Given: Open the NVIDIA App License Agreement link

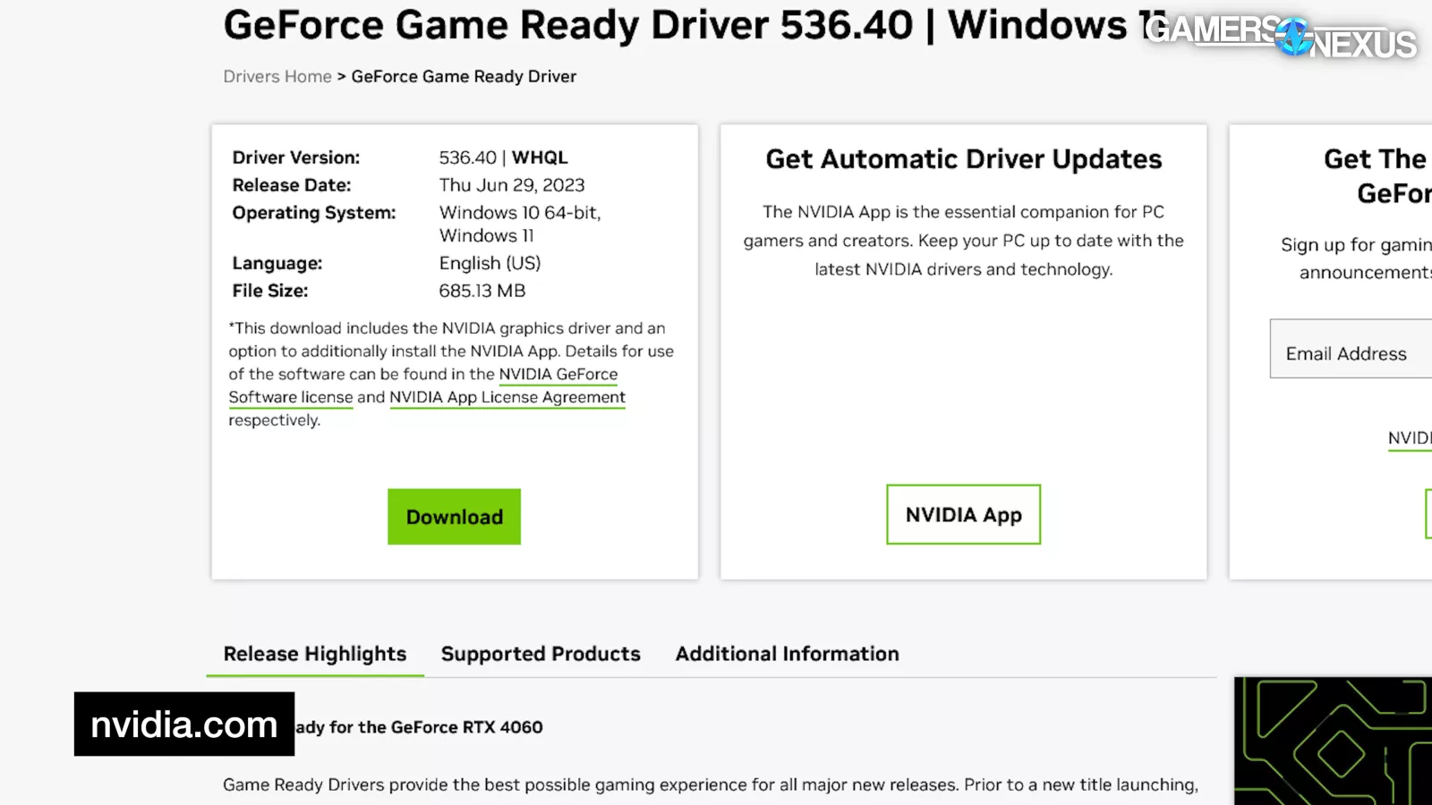Looking at the screenshot, I should (x=507, y=397).
